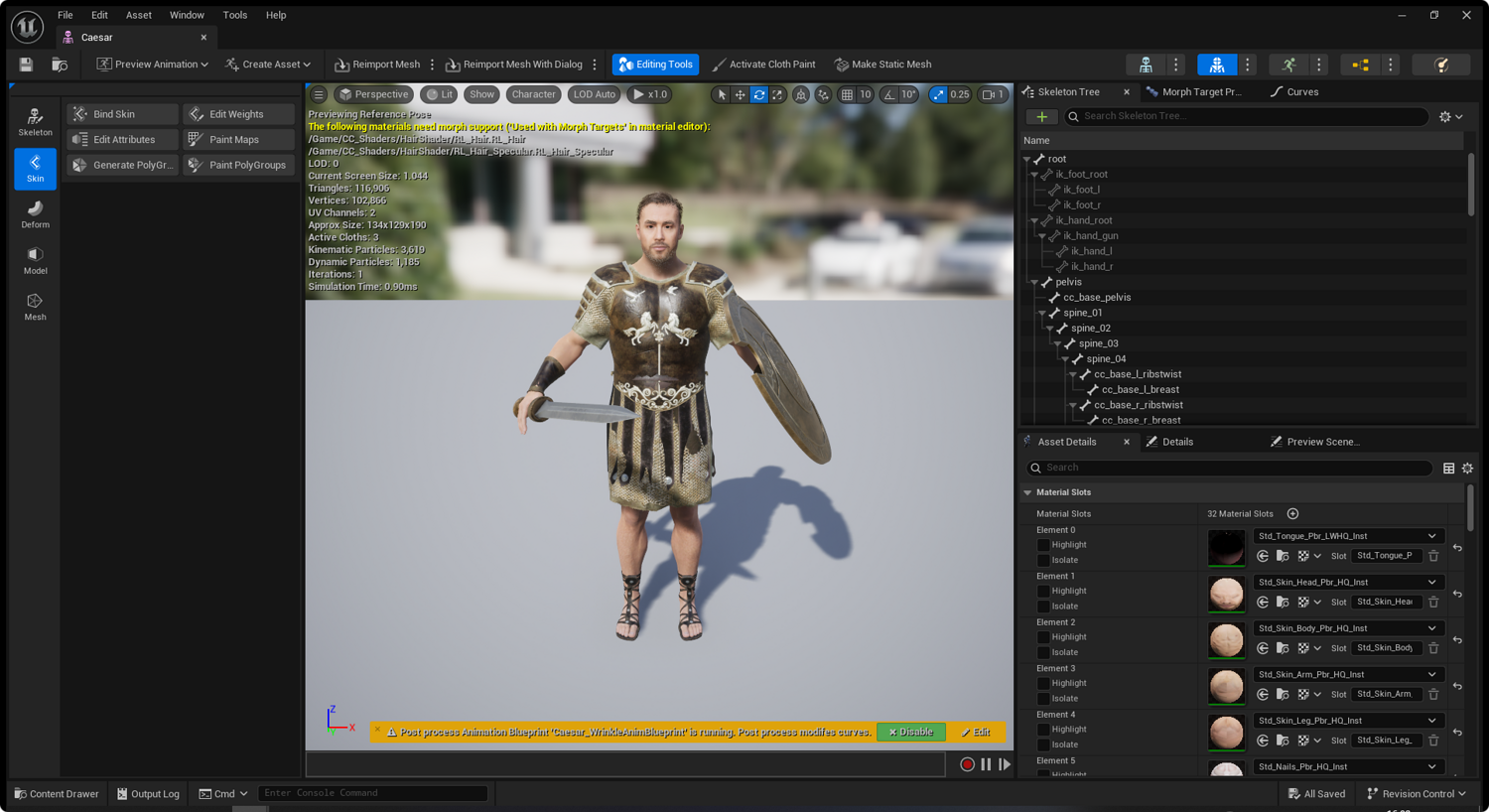Select the Model tool category
Image resolution: width=1489 pixels, height=812 pixels.
[35, 260]
